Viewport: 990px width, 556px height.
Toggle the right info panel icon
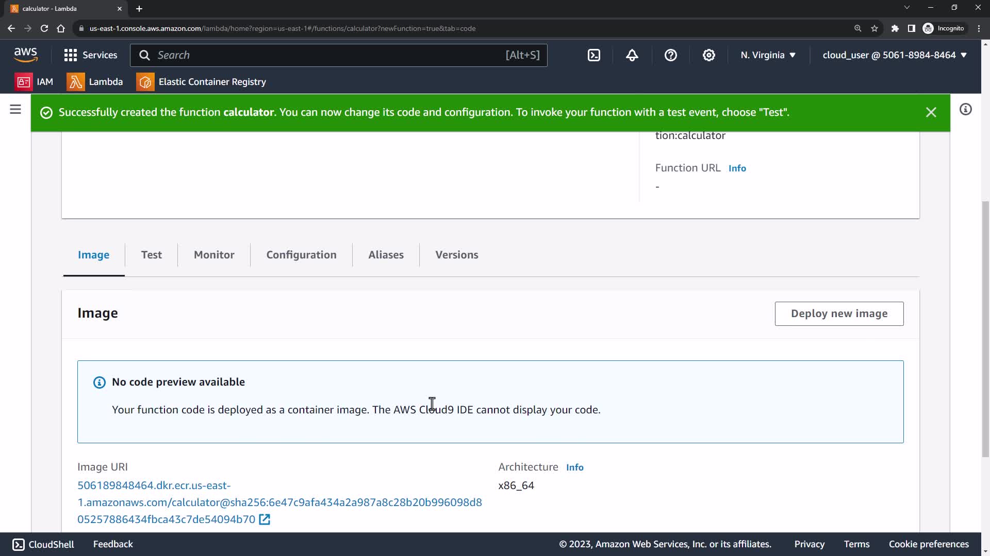[965, 109]
